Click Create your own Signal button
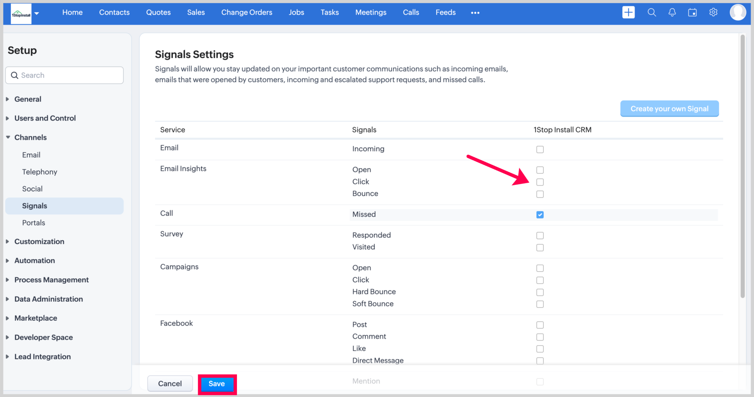This screenshot has height=397, width=754. click(x=669, y=109)
